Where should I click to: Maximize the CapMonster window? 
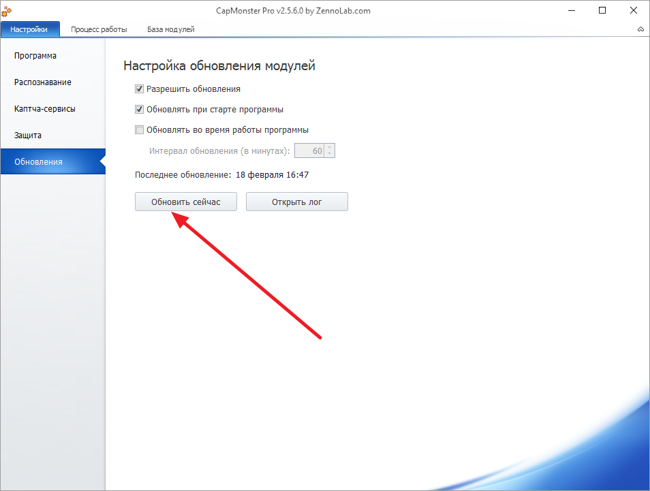[x=602, y=11]
